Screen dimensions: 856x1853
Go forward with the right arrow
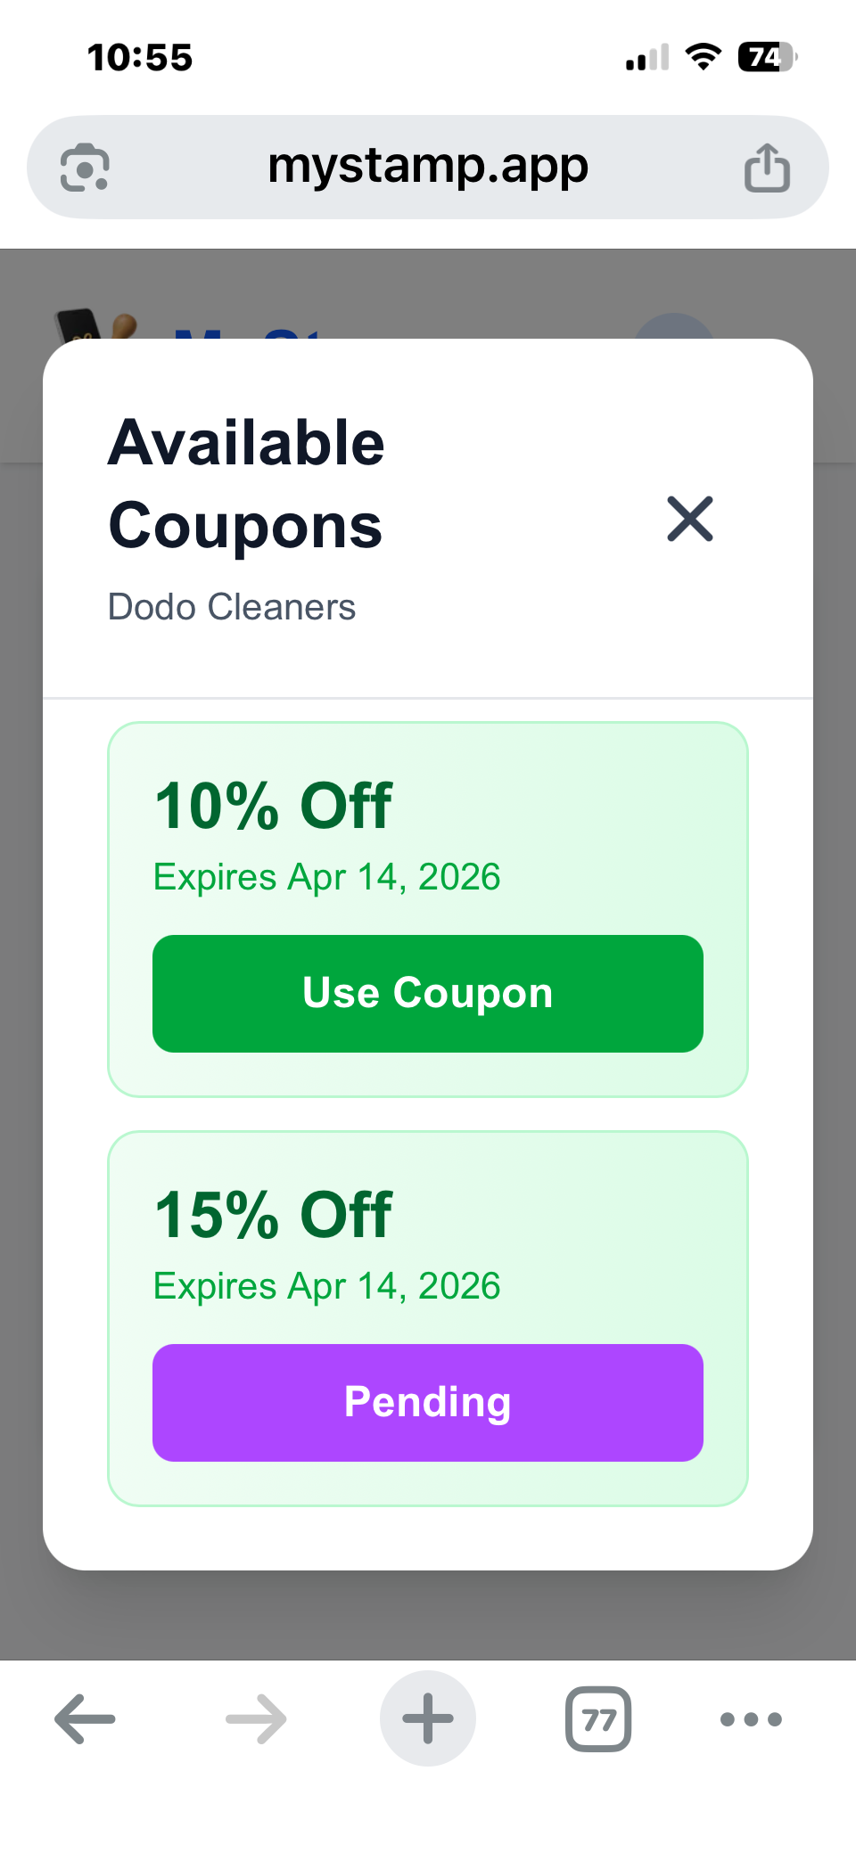pos(256,1718)
